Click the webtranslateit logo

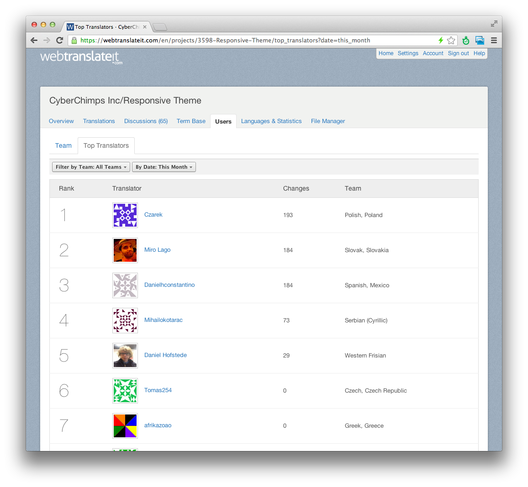(x=81, y=57)
